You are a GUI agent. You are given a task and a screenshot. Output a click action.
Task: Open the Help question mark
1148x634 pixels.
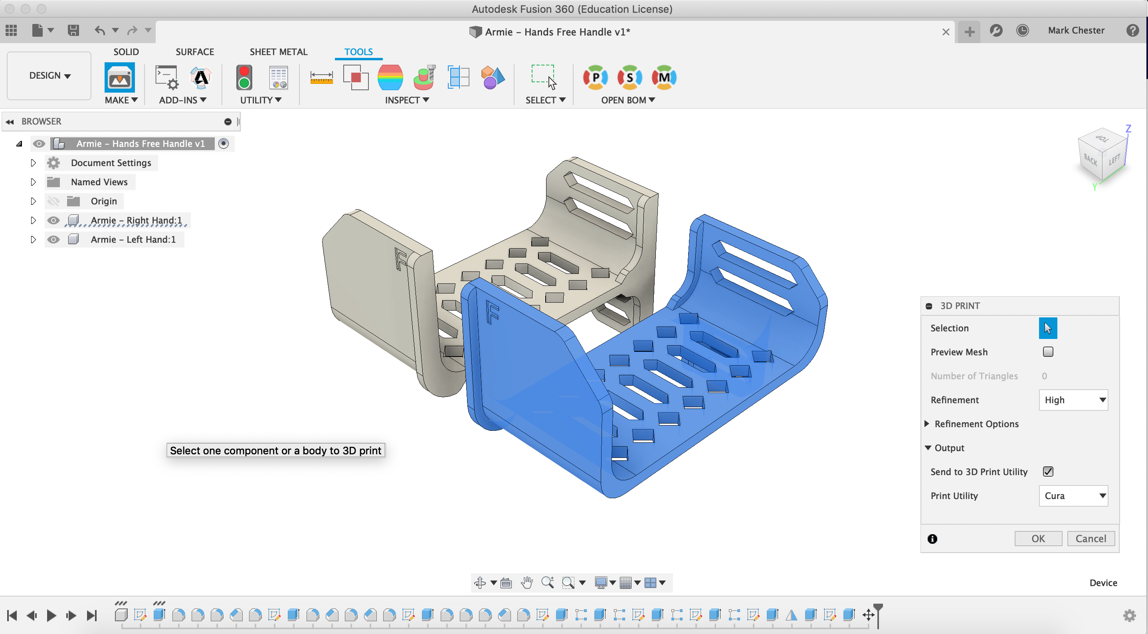(1132, 30)
